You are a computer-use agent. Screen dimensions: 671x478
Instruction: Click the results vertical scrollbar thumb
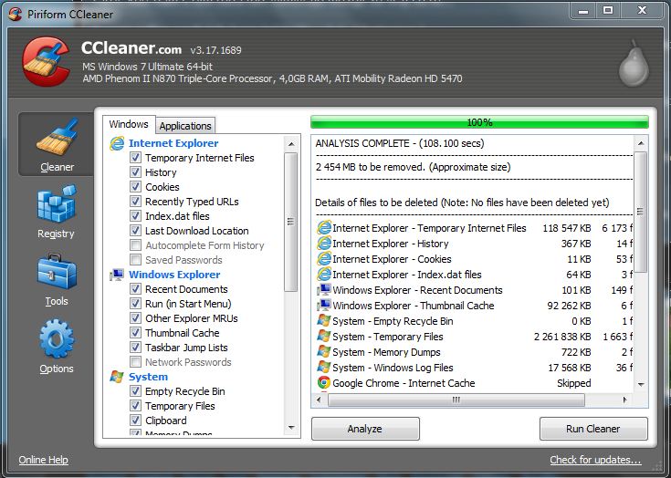click(x=641, y=212)
